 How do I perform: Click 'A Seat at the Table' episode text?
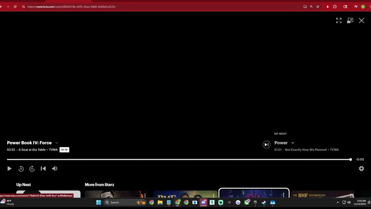(32, 150)
